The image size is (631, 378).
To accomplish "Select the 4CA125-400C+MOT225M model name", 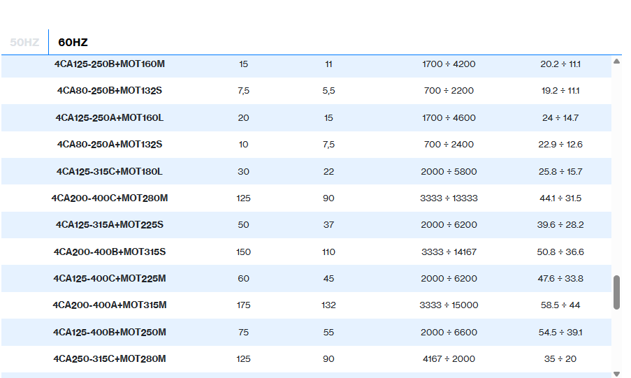I will (x=110, y=279).
